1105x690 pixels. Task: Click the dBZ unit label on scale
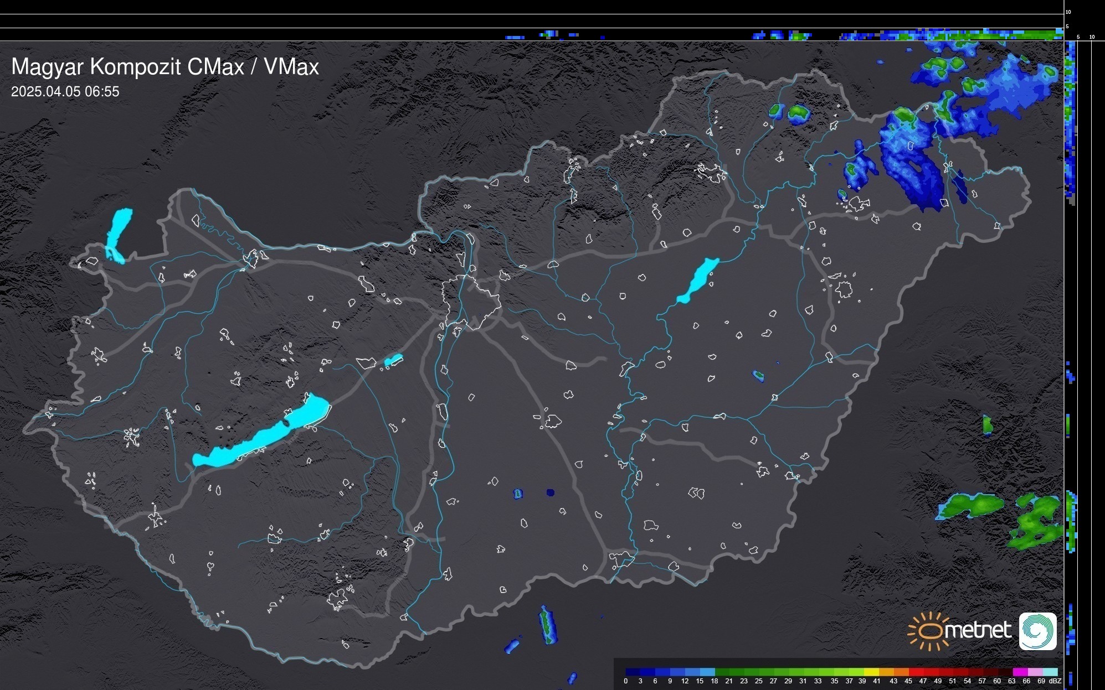coord(1055,681)
